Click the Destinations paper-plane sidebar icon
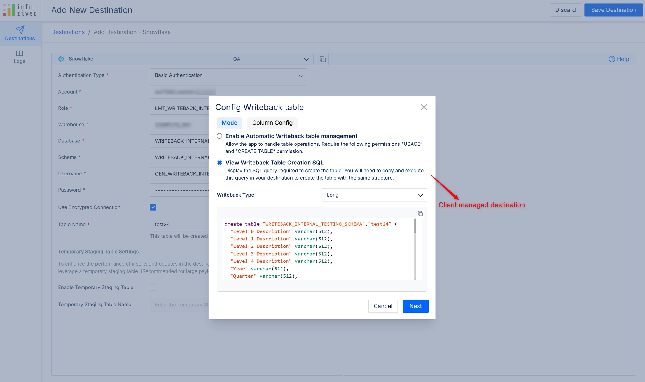Screen dimensions: 645x382 click(x=20, y=30)
